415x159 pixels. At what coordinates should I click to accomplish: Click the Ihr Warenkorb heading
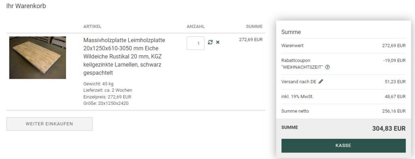tap(26, 6)
